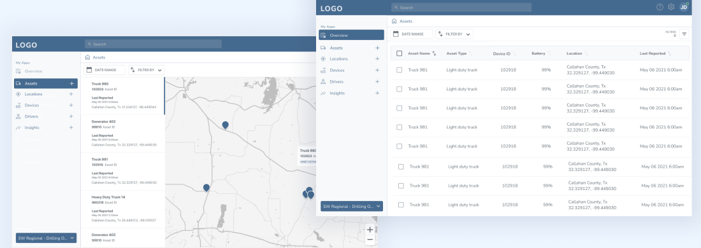Toggle the select-all checkbox in table header

pos(399,53)
